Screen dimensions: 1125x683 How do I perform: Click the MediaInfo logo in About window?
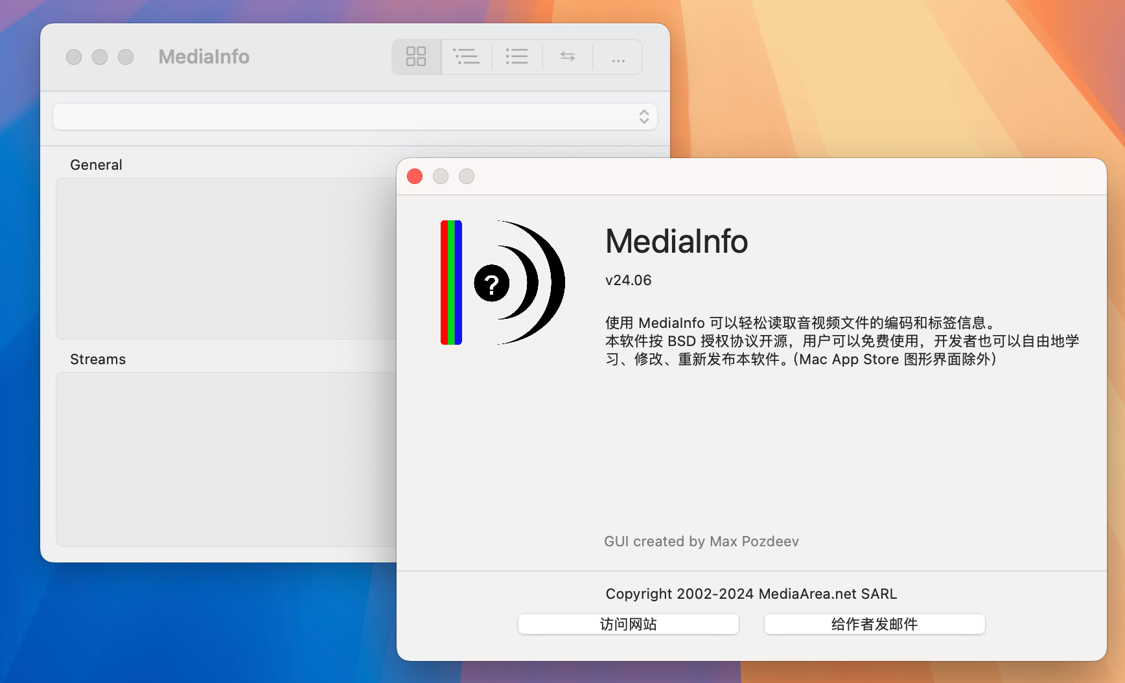503,283
